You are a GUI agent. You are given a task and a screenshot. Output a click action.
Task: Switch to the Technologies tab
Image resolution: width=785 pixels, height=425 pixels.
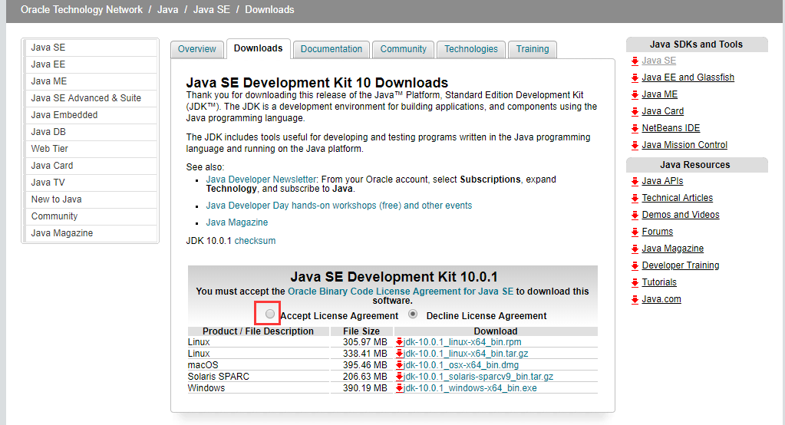[x=471, y=49]
